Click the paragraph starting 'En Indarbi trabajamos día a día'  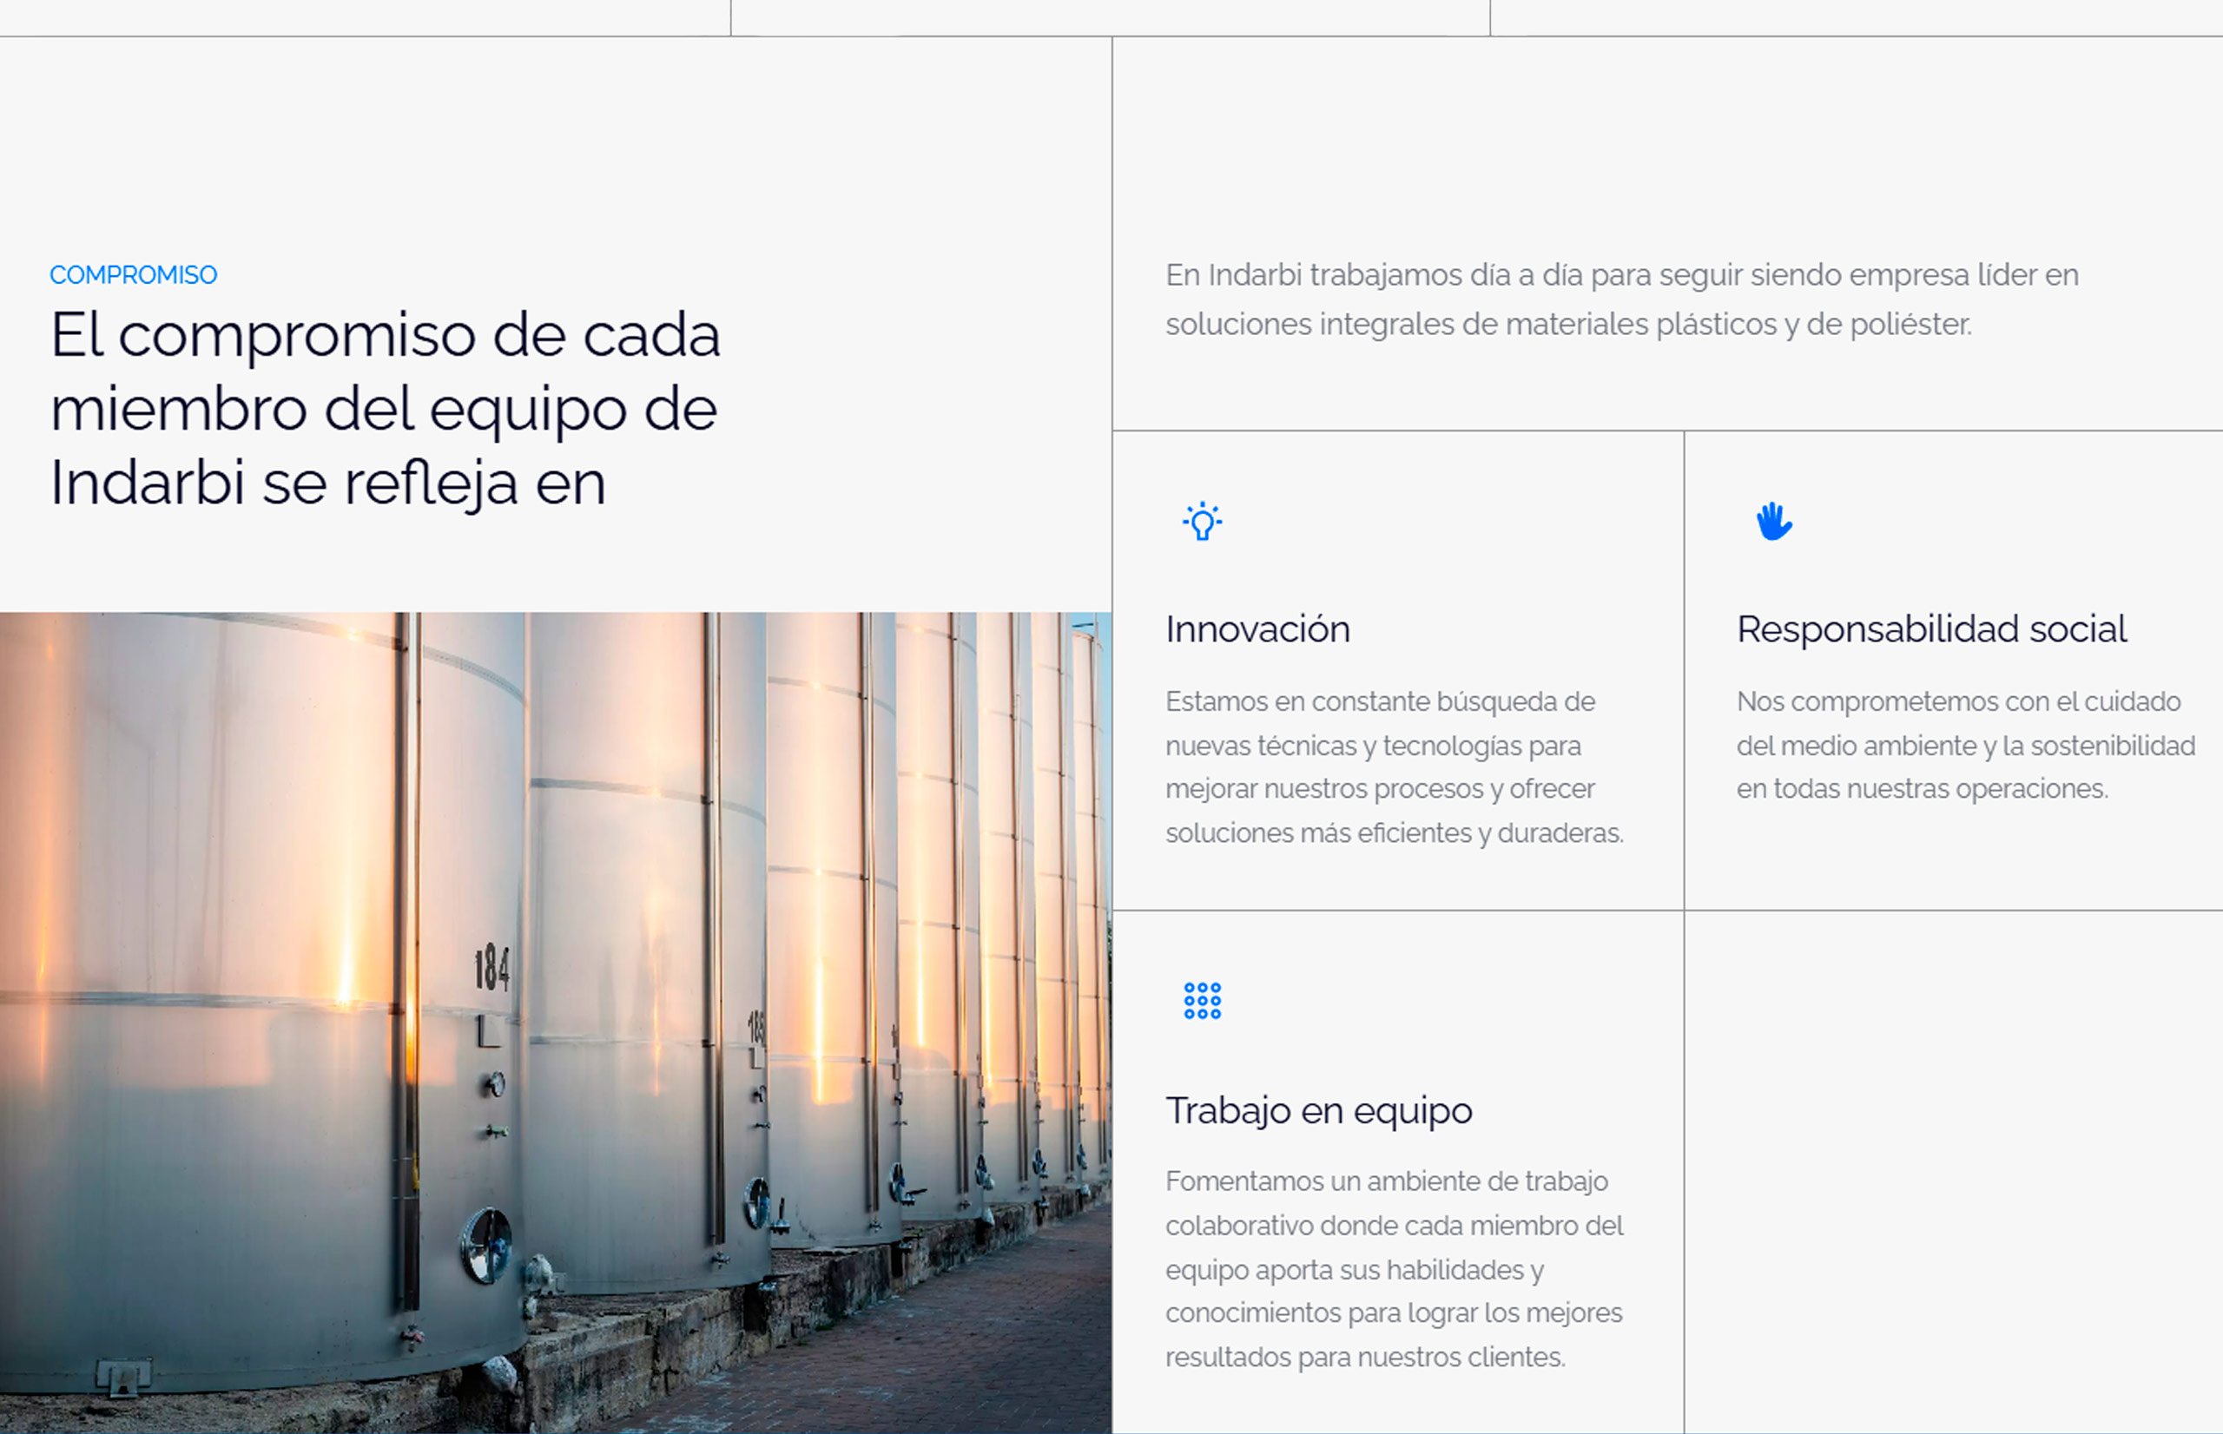(1621, 299)
